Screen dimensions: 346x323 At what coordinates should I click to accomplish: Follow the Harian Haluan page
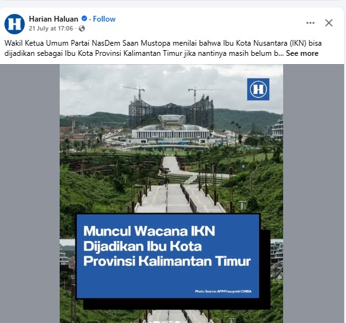pos(104,19)
